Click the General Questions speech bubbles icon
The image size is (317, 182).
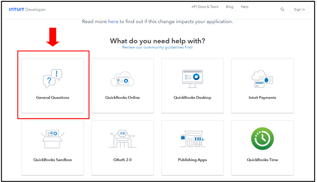click(52, 79)
